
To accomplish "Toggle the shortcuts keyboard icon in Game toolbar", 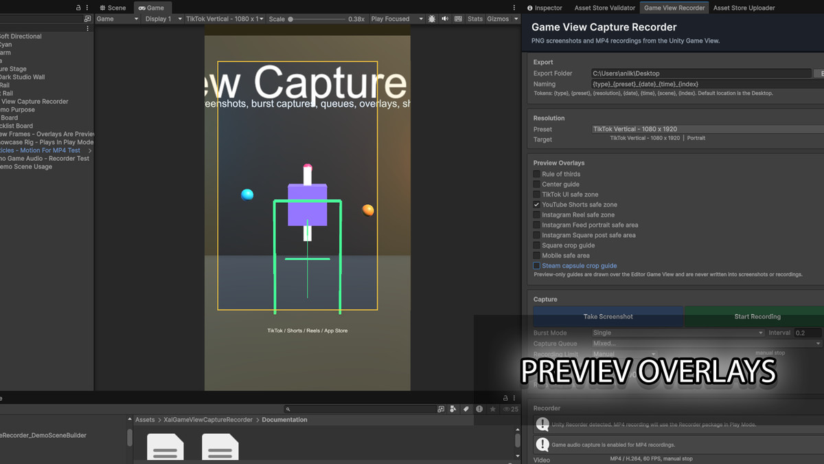I will point(457,19).
